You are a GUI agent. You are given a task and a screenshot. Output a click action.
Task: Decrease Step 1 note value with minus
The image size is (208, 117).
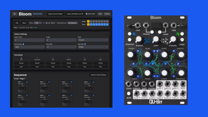(21, 88)
